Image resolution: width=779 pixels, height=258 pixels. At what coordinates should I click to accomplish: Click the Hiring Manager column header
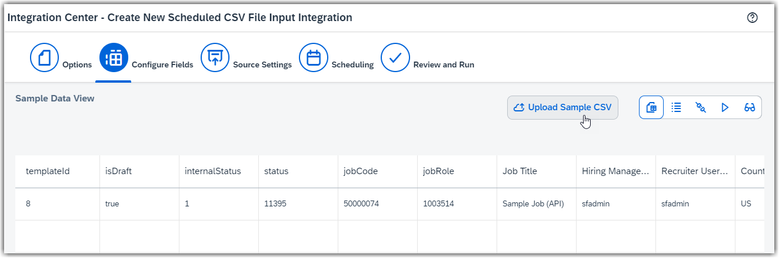(x=616, y=171)
